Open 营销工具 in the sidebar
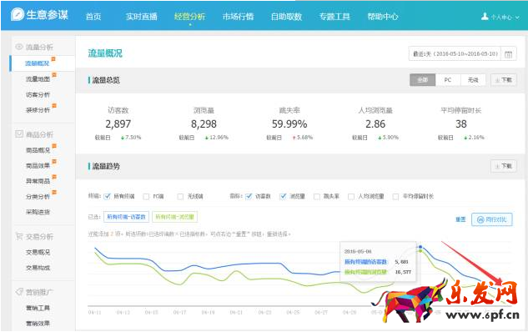The width and height of the screenshot is (528, 332). [38, 308]
